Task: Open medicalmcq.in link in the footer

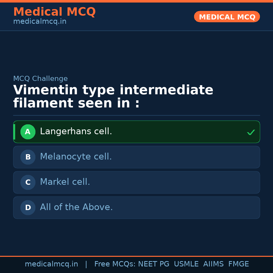Action: pos(51,264)
